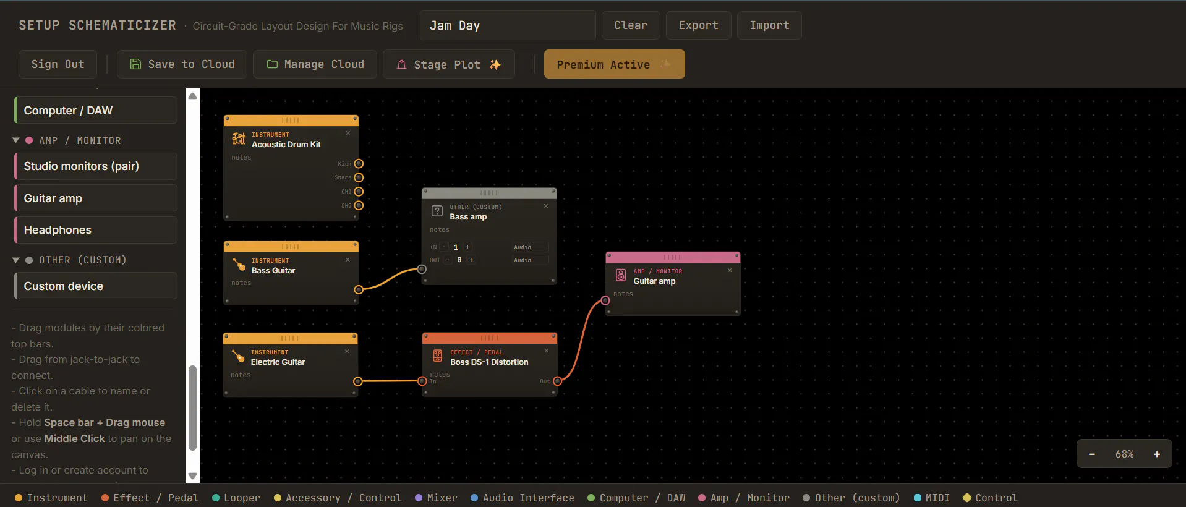Screen dimensions: 1186x507
Task: Remove the Bass amp module
Action: pos(546,206)
